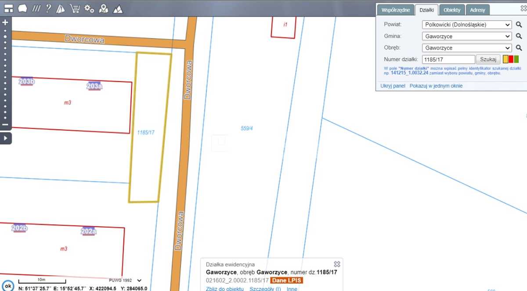Expand the PUWG 1992 coordinate system dropdown

(x=140, y=280)
